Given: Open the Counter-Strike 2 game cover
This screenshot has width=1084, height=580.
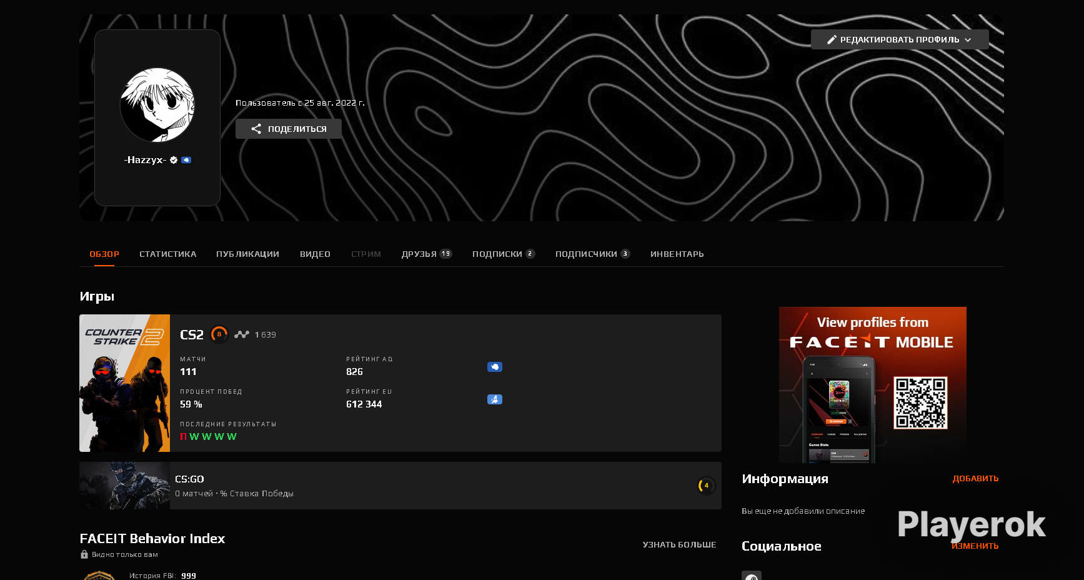Looking at the screenshot, I should tap(124, 383).
